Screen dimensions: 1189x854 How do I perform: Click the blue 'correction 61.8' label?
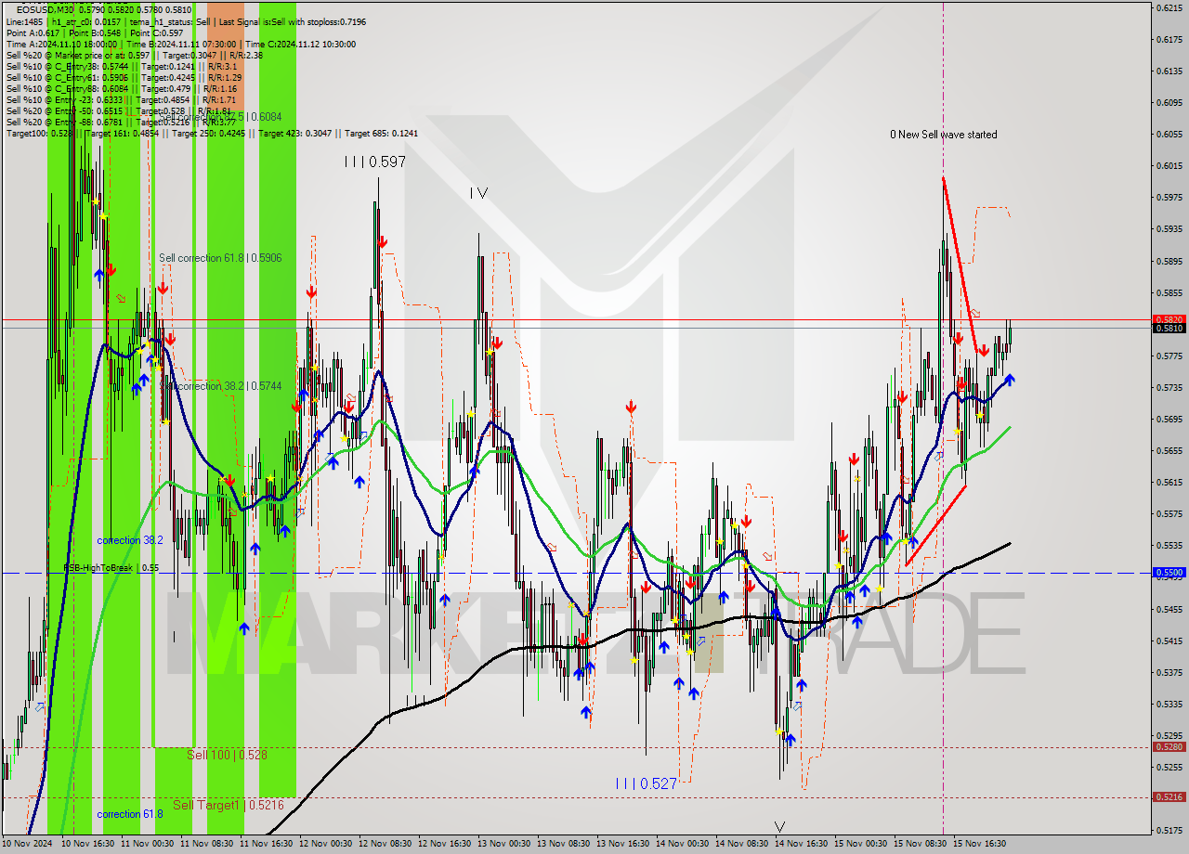pyautogui.click(x=130, y=814)
